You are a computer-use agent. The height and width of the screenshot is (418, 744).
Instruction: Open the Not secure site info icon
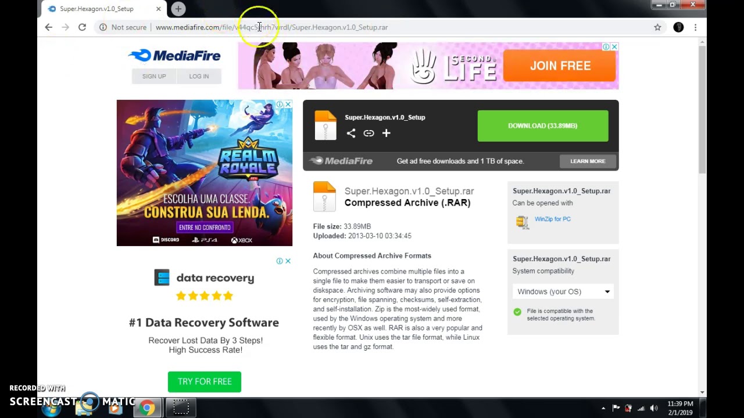point(103,27)
